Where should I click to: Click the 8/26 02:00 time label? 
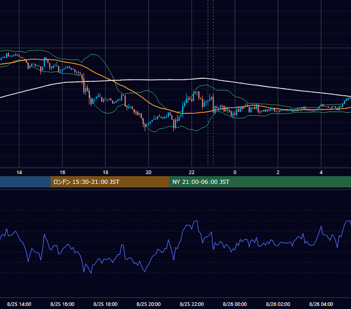click(278, 304)
